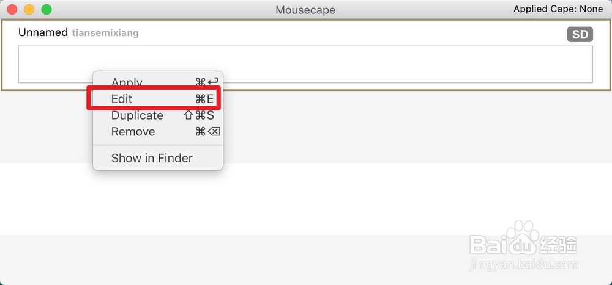Select Edit in the context menu
Image resolution: width=612 pixels, height=285 pixels.
[x=158, y=99]
